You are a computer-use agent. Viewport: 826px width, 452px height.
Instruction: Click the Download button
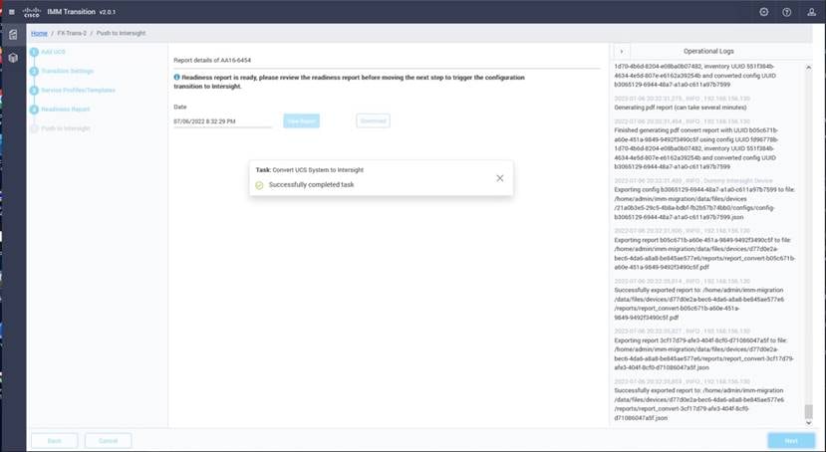373,121
